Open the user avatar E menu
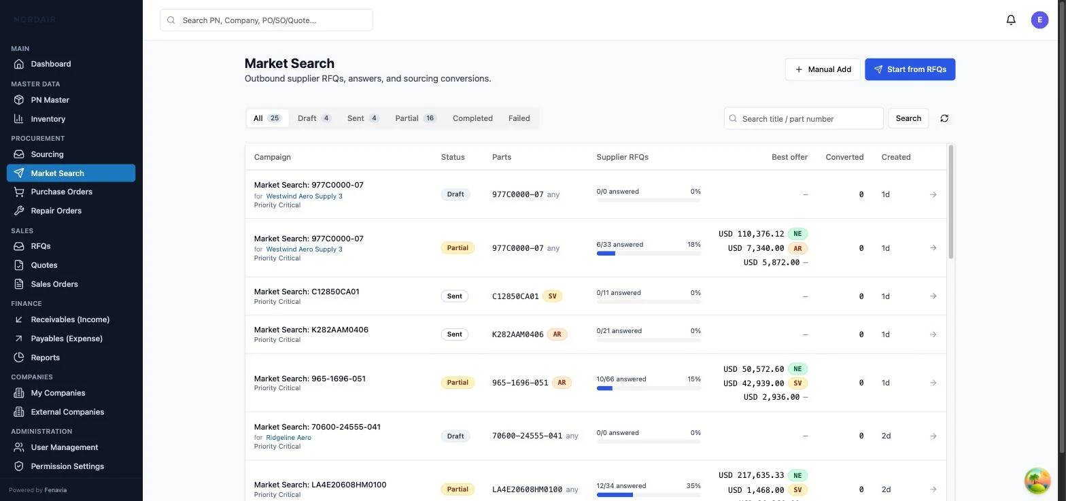The image size is (1066, 501). point(1039,20)
